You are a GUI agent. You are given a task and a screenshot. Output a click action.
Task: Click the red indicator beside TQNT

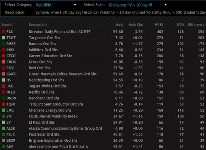[4, 104]
